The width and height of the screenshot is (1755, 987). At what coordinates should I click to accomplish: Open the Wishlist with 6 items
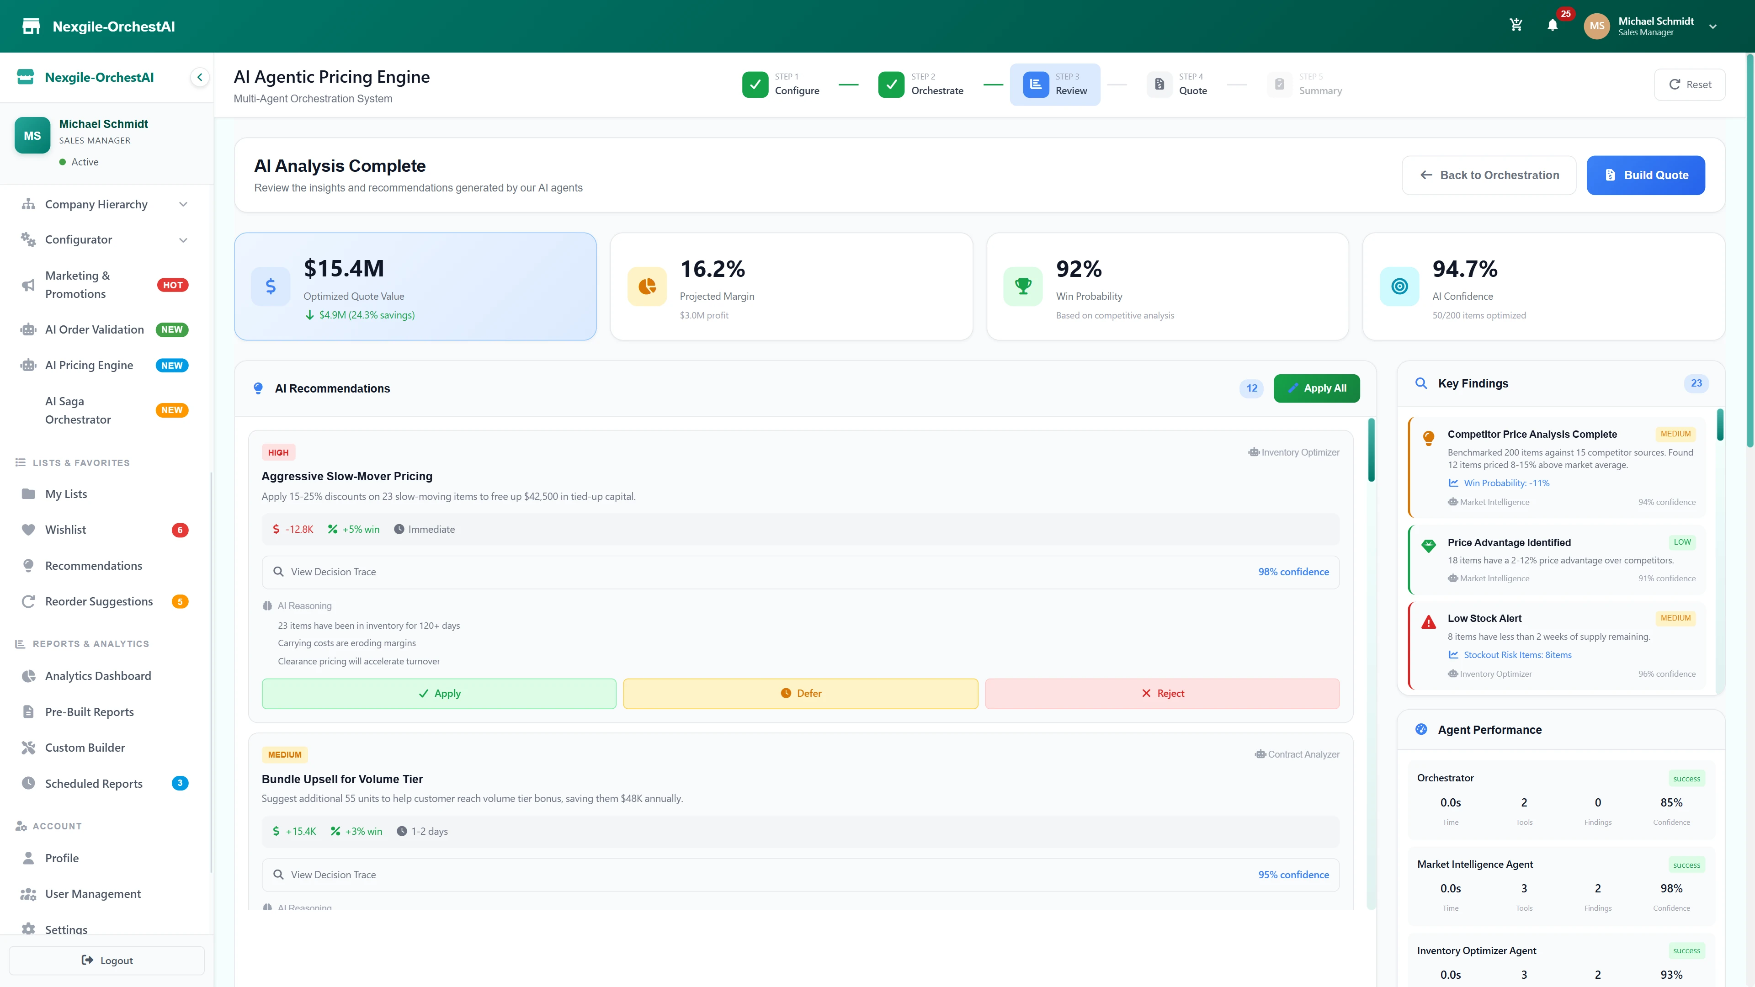tap(65, 529)
